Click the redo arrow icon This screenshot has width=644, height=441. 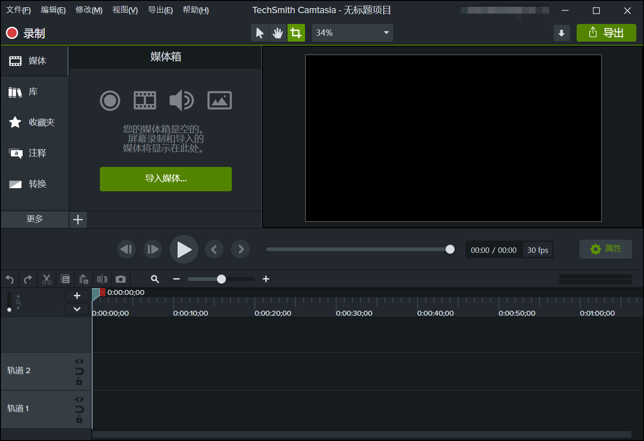click(x=28, y=279)
